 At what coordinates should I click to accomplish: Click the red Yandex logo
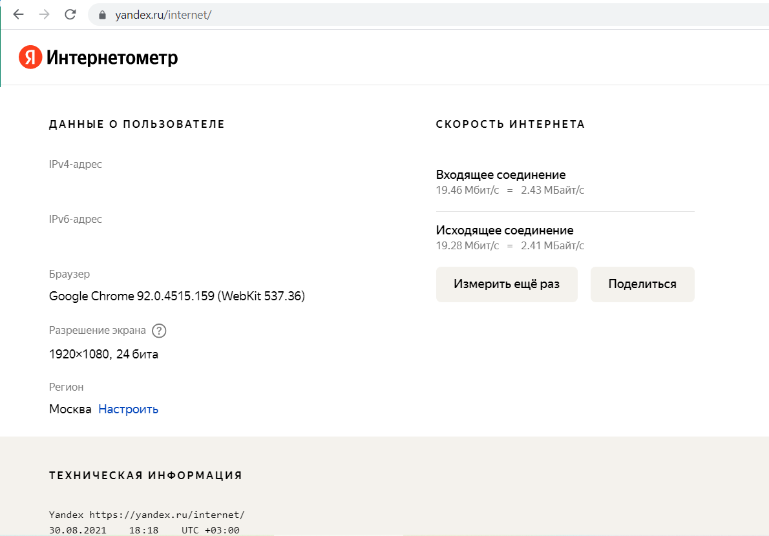(30, 57)
